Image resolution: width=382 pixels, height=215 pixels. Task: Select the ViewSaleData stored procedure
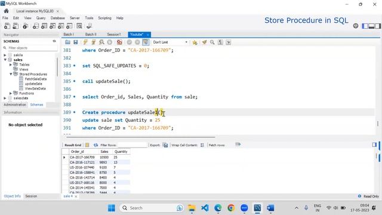[35, 88]
